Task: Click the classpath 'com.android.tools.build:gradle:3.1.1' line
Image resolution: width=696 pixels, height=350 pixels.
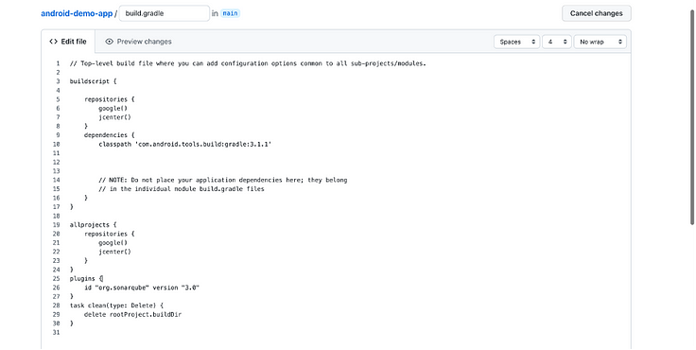Action: 184,145
